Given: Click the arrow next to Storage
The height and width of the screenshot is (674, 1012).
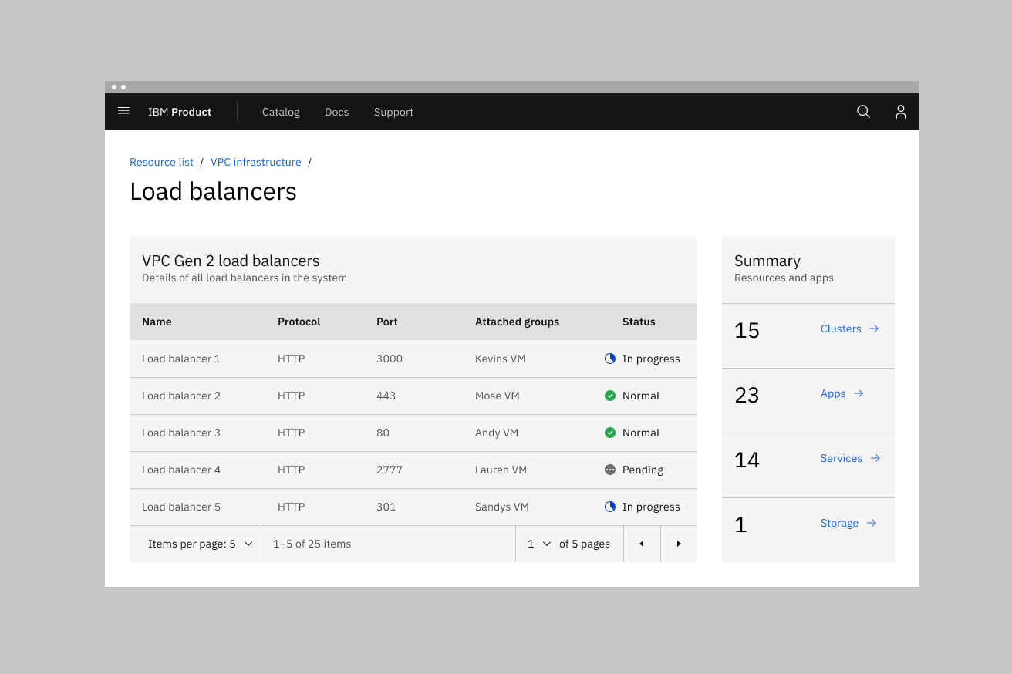Looking at the screenshot, I should tap(872, 523).
